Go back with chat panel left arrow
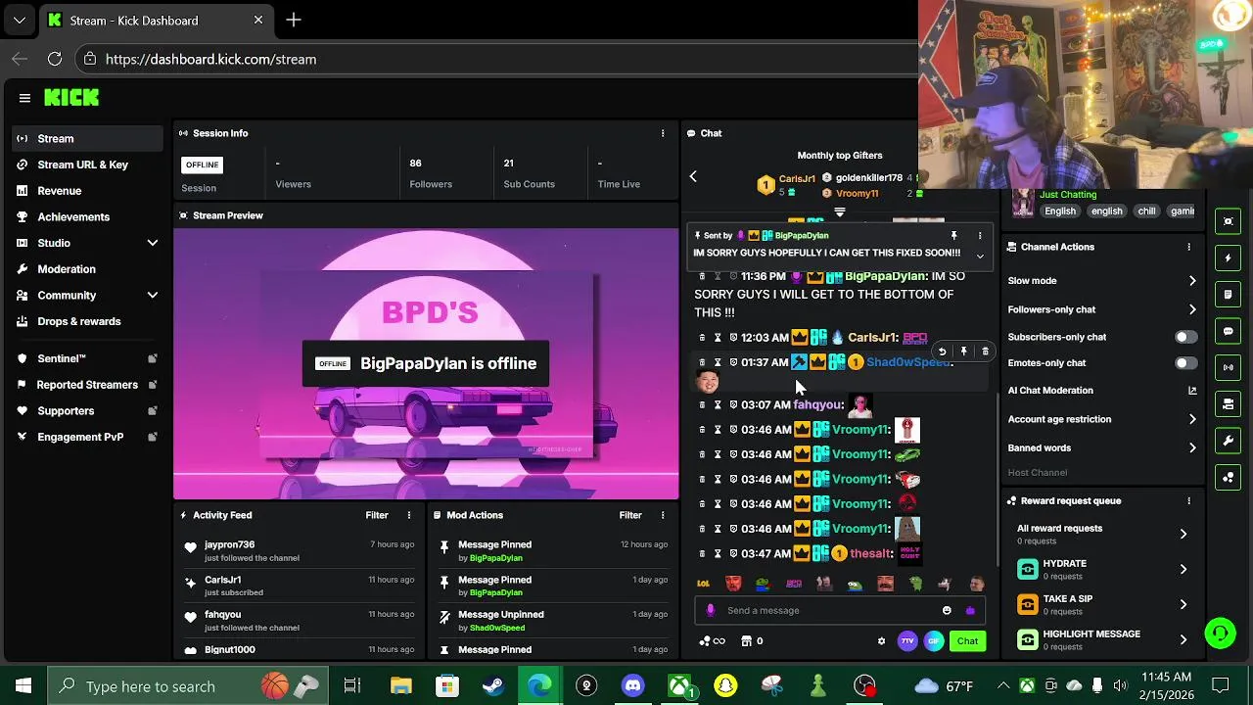The width and height of the screenshot is (1253, 705). pos(693,176)
